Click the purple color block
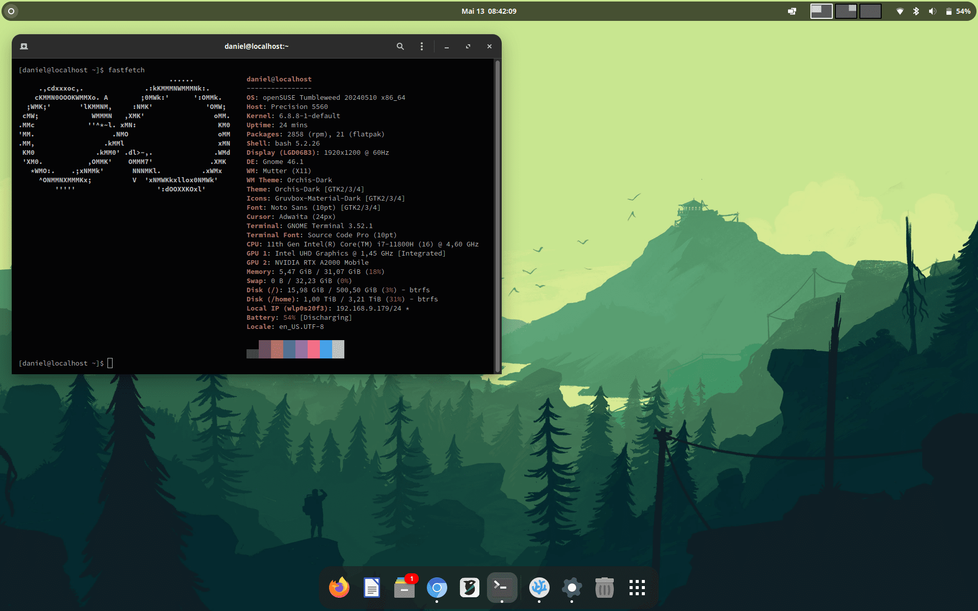 click(x=302, y=349)
